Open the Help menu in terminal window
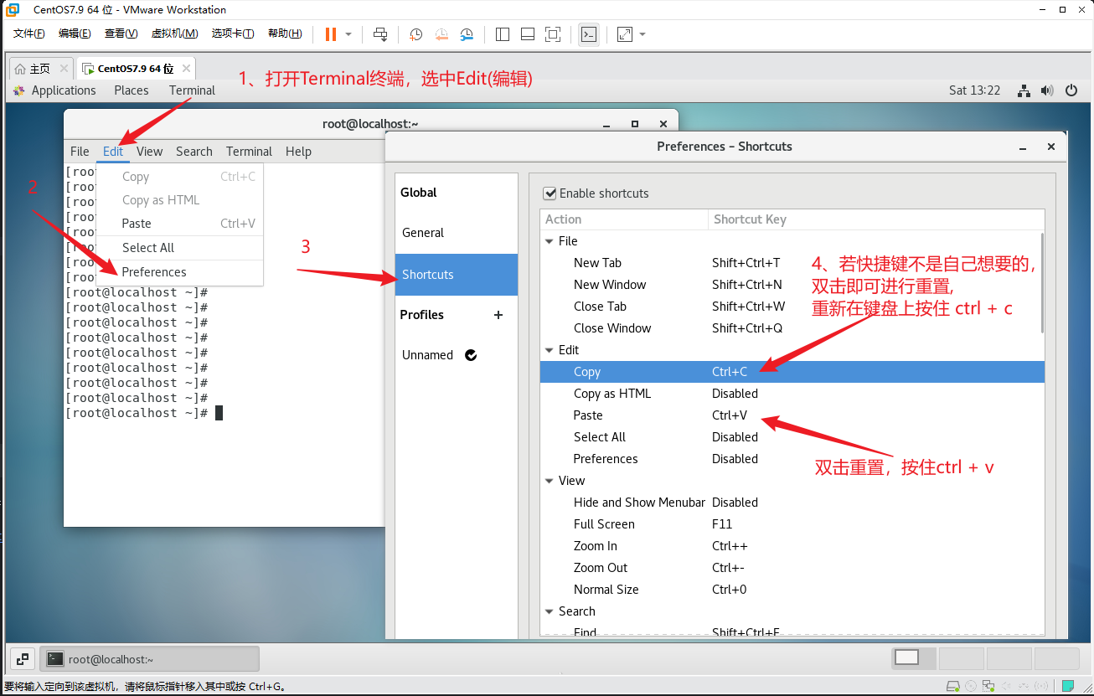This screenshot has width=1094, height=696. [x=298, y=152]
